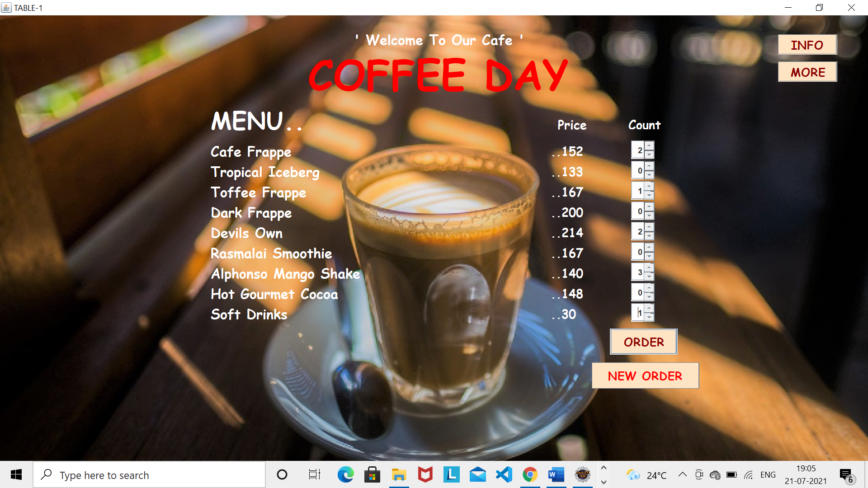Image resolution: width=868 pixels, height=488 pixels.
Task: Open McAfee from taskbar
Action: click(425, 474)
